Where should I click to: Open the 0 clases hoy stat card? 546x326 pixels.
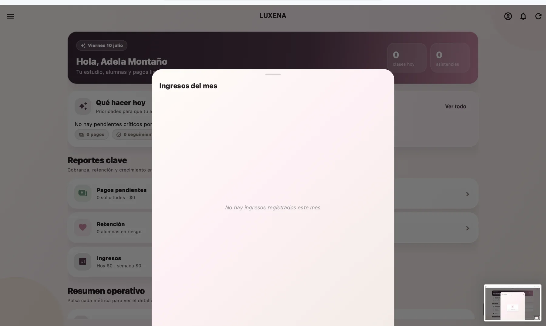coord(407,58)
